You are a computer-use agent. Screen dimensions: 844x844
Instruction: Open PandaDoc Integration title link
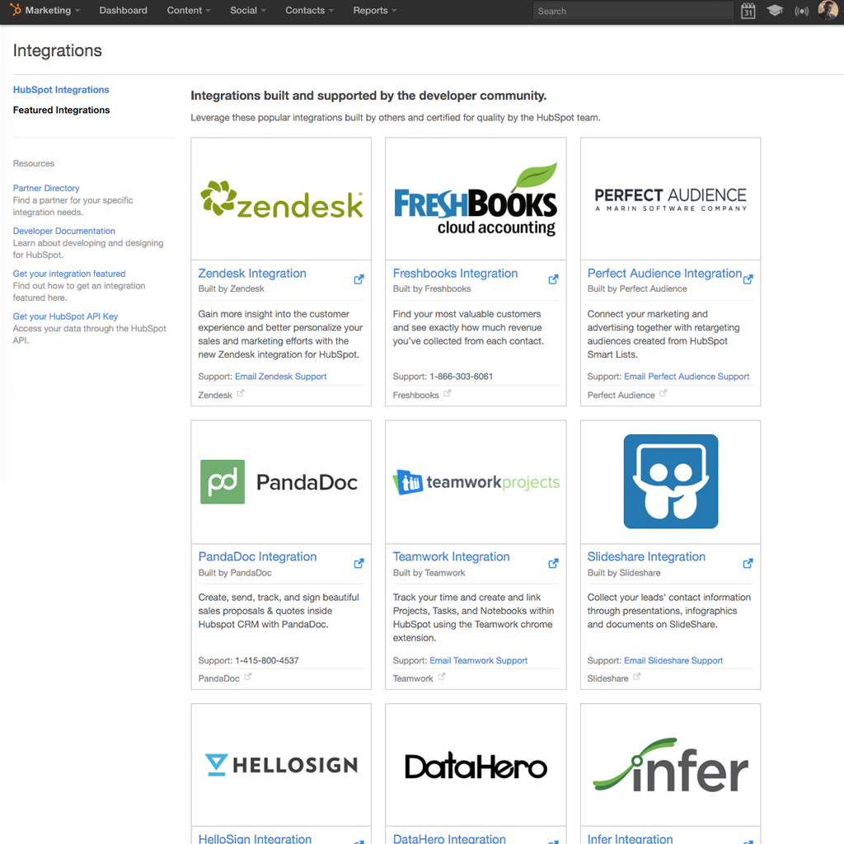257,556
